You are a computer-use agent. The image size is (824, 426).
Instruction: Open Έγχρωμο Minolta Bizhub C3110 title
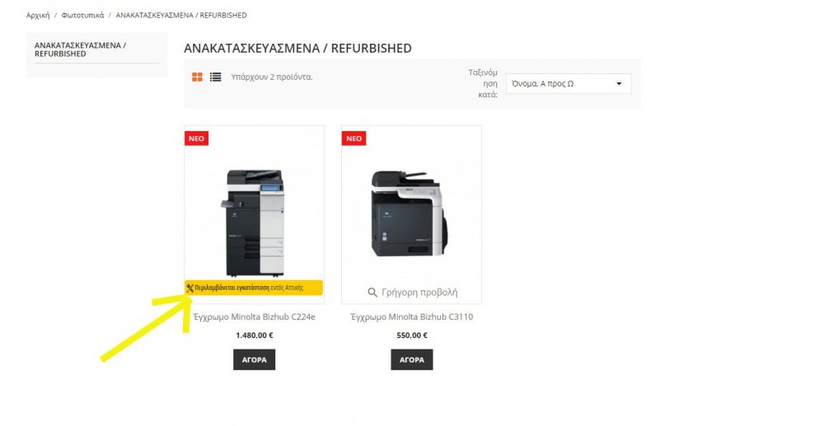[412, 316]
